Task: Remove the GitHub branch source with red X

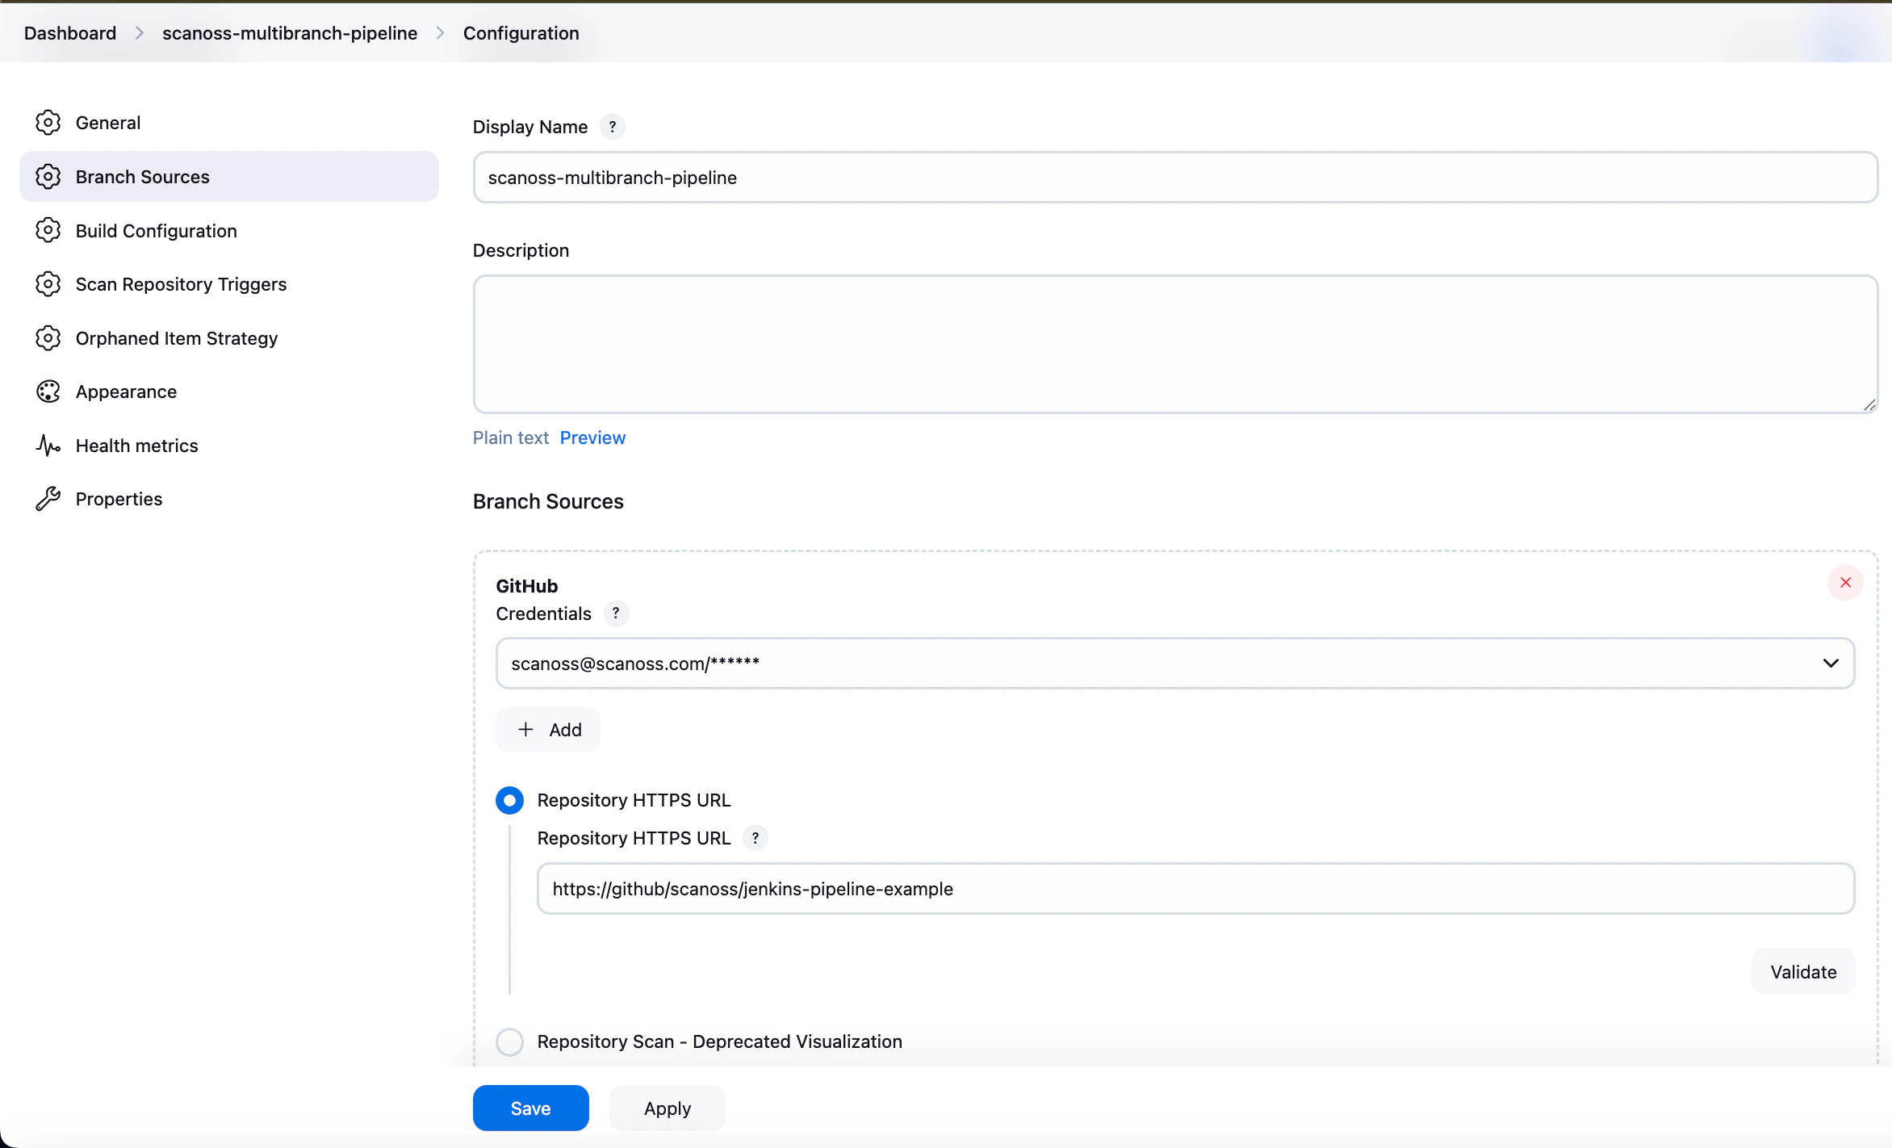Action: click(1845, 582)
